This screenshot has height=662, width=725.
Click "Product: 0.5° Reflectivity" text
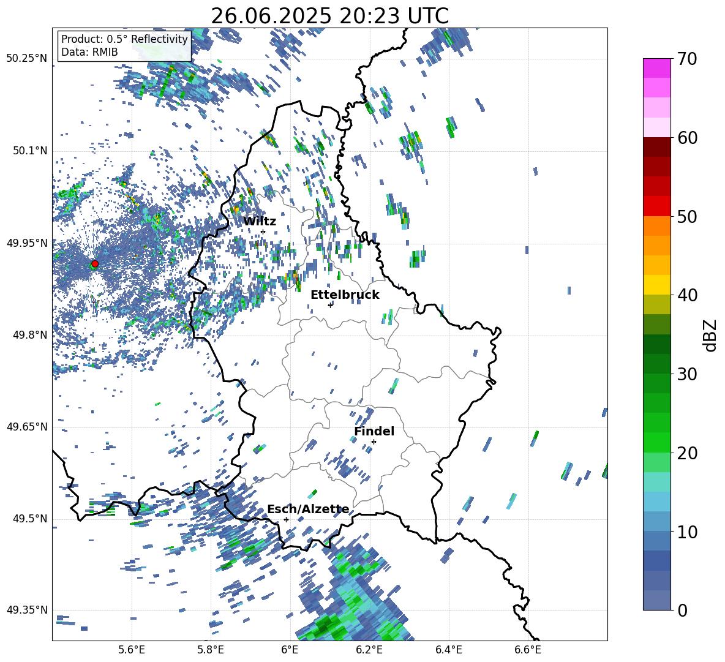click(x=124, y=39)
